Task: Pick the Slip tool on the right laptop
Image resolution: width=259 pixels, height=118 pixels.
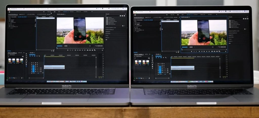Action: 153,63
